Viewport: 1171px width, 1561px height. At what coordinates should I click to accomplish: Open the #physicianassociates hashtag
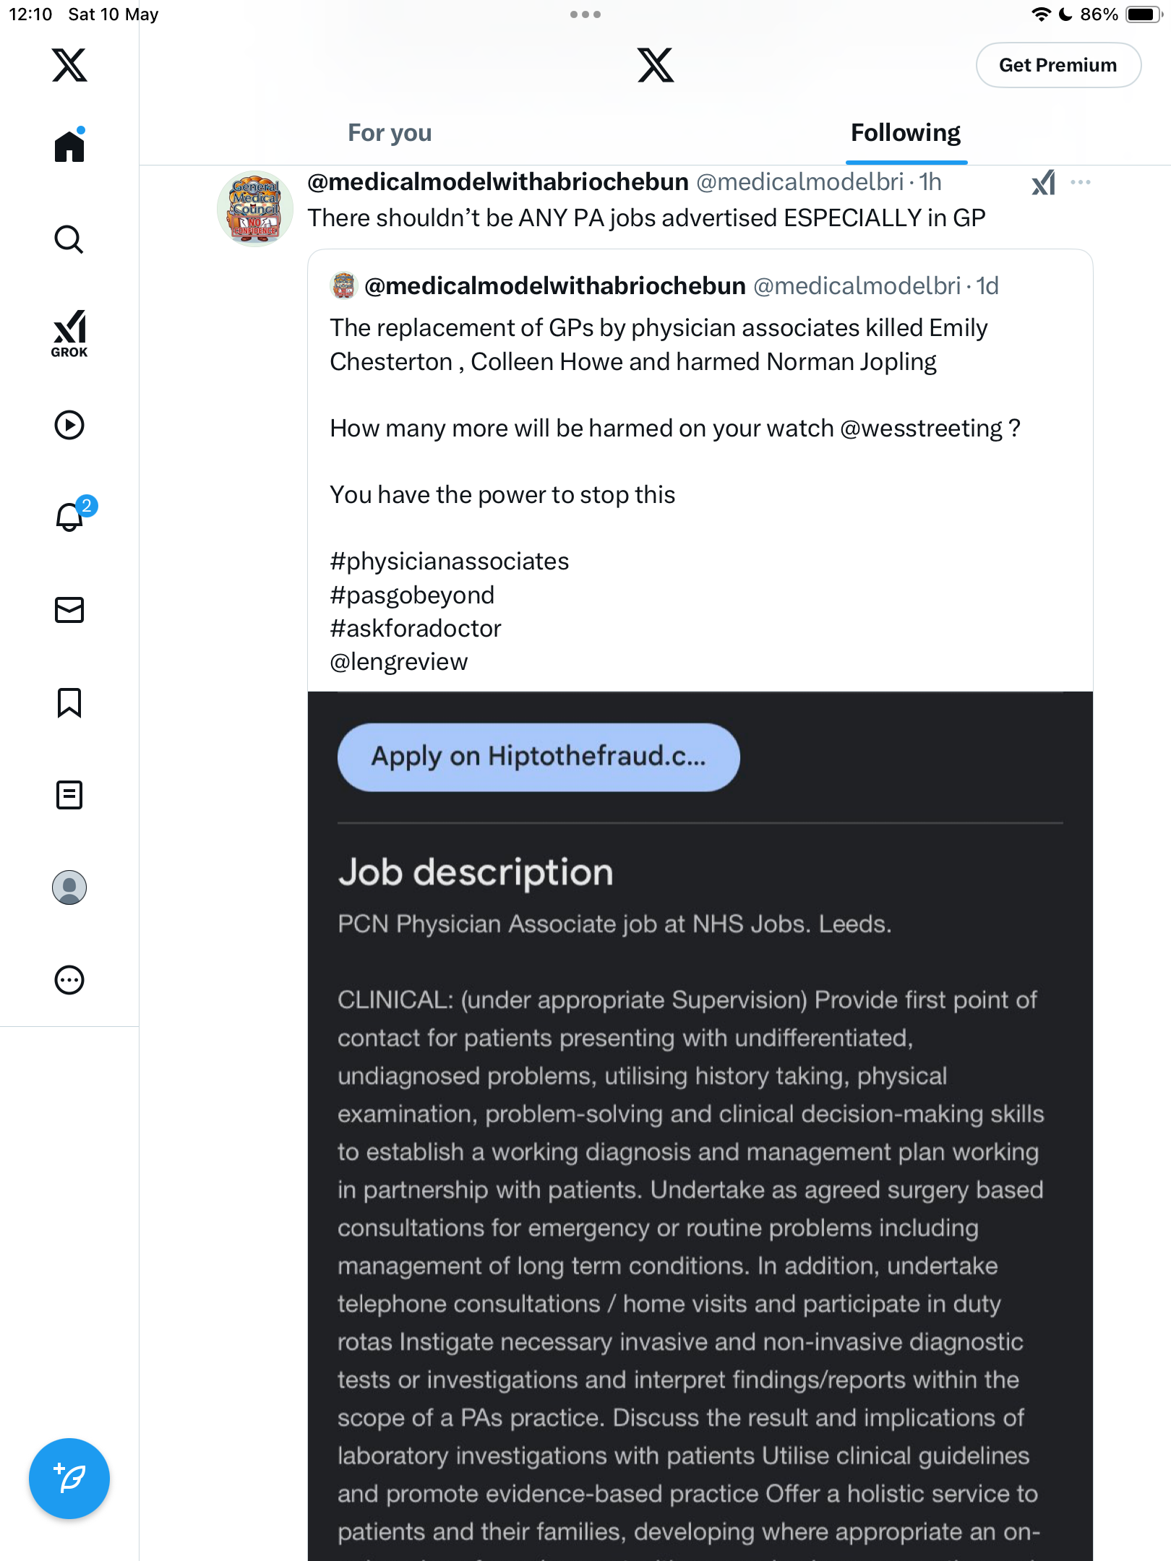(x=450, y=562)
